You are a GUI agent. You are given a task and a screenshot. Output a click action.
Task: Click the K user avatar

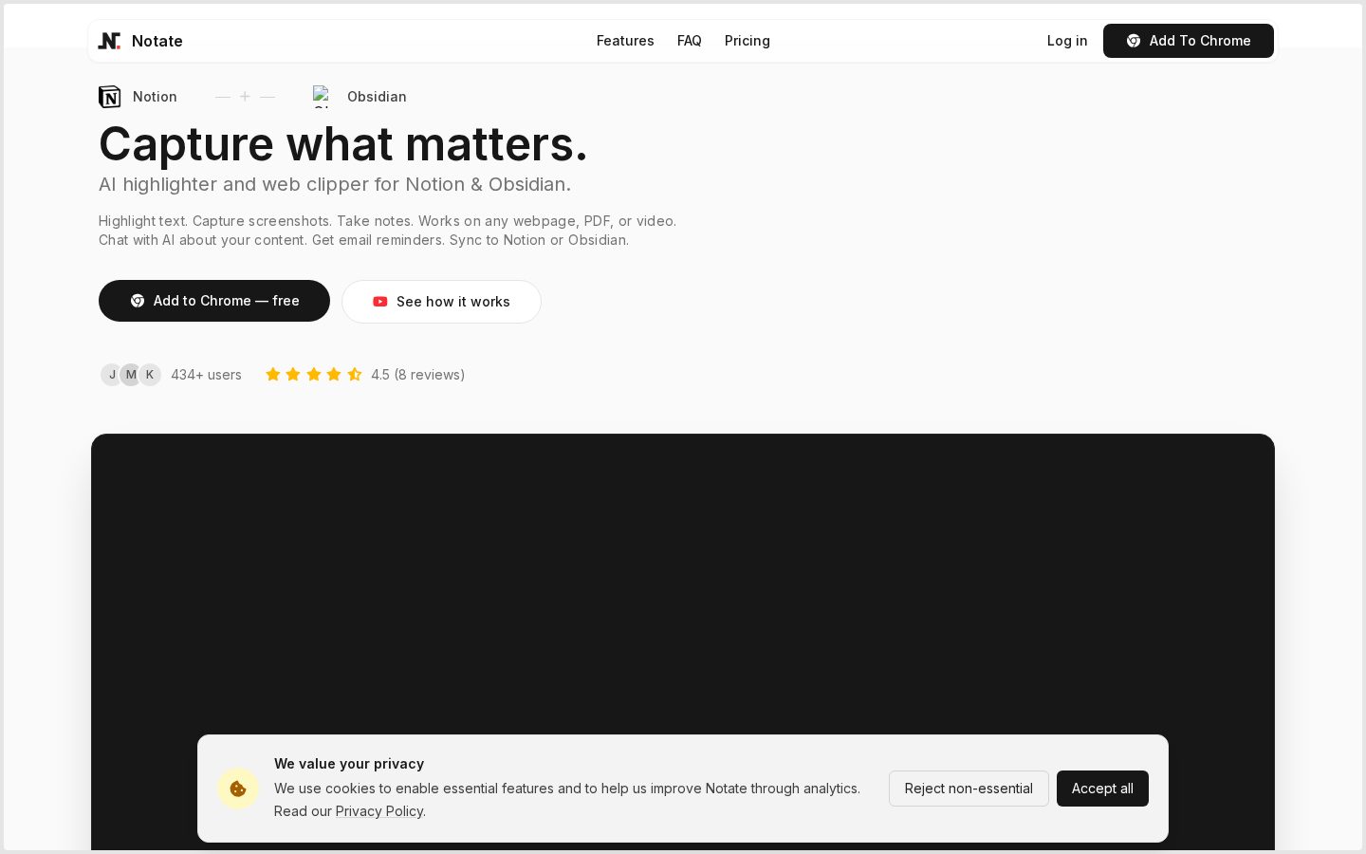(150, 375)
